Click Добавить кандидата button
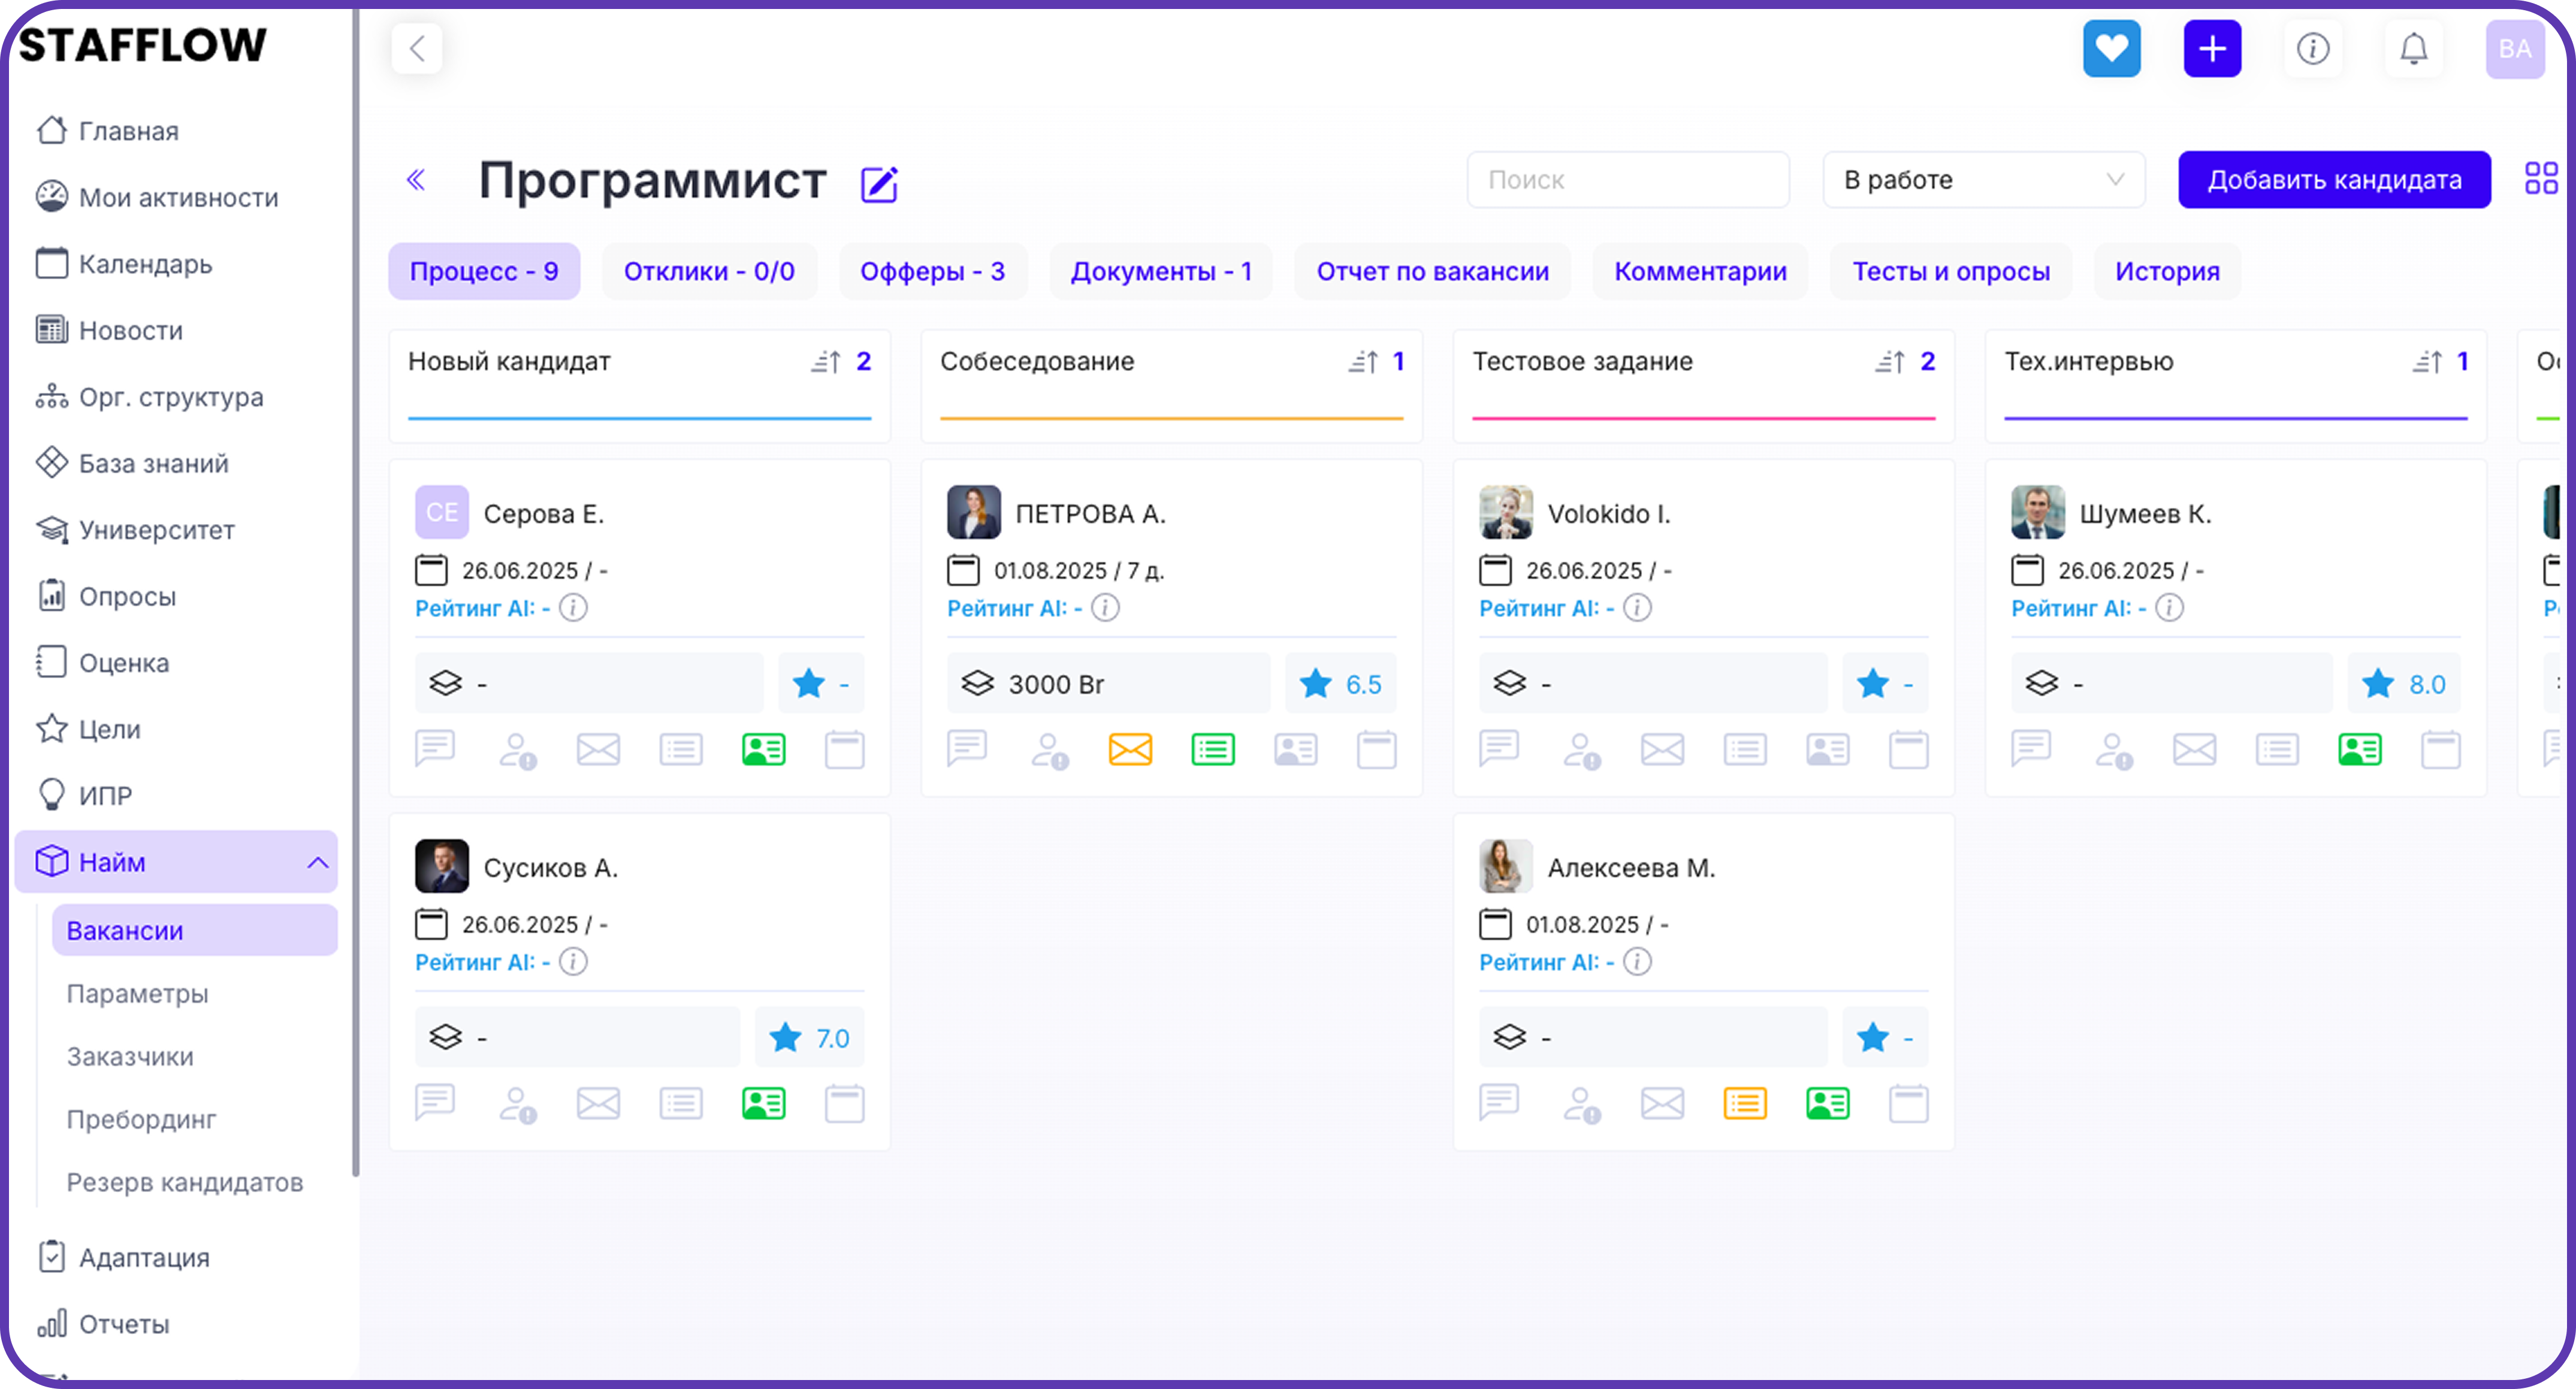 (2333, 180)
